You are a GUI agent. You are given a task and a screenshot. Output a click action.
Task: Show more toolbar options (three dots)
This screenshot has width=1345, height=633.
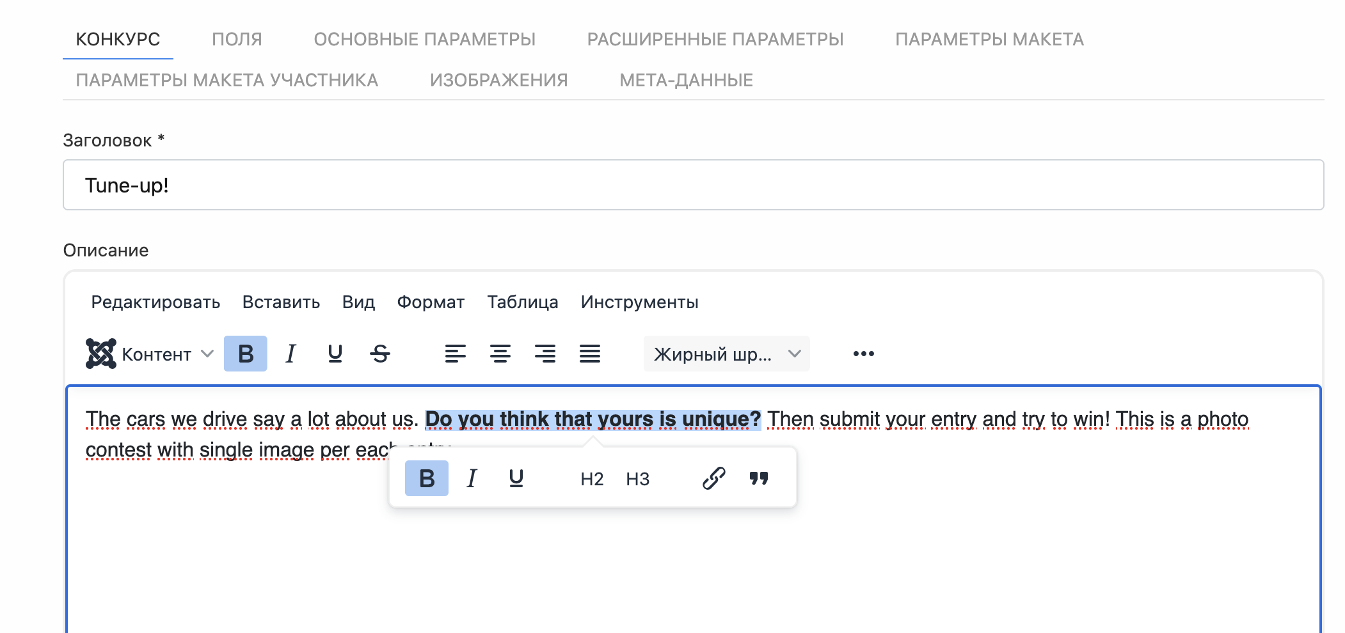pos(864,354)
